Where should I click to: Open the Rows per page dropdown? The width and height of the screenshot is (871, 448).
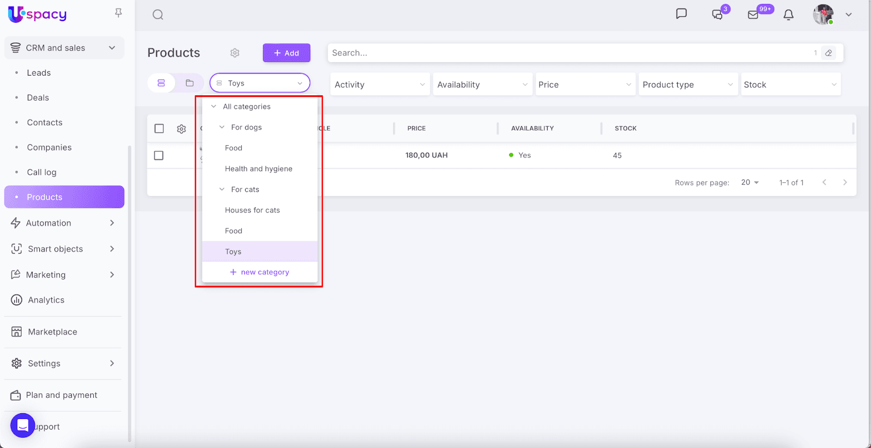750,182
